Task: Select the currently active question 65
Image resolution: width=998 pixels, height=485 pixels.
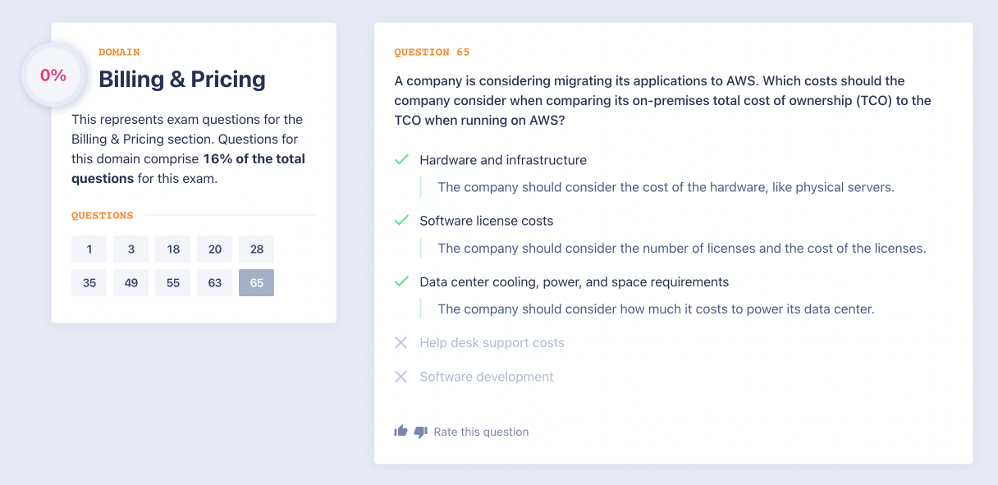Action: (x=256, y=282)
